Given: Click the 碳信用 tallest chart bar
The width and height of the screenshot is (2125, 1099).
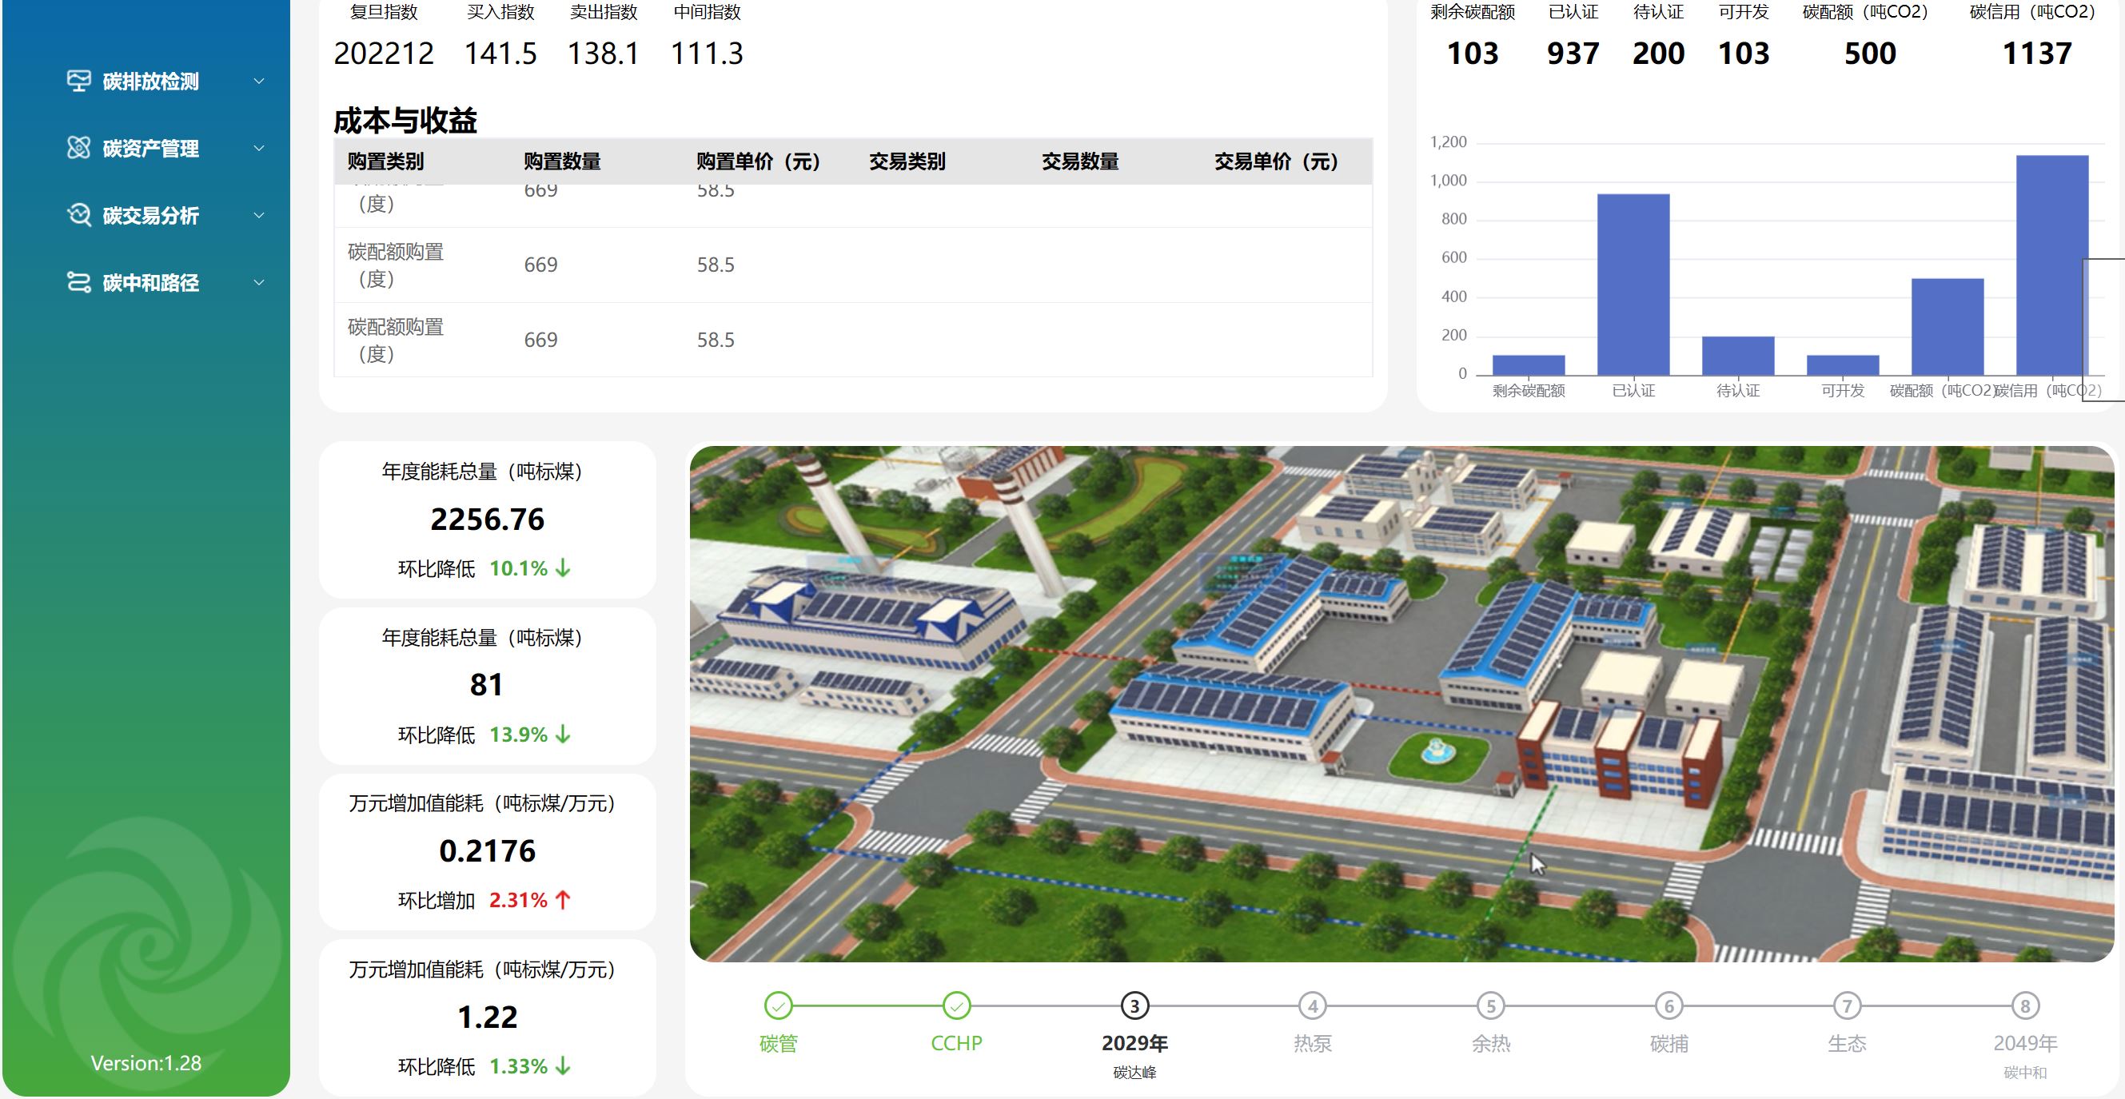Looking at the screenshot, I should (2051, 264).
